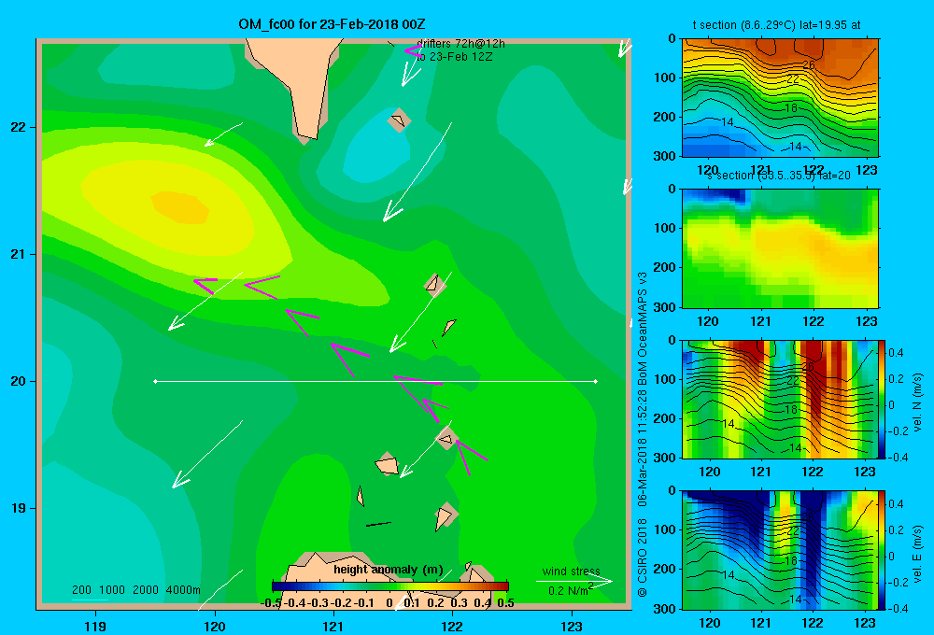Click longitude label 120 under the main map

point(215,626)
